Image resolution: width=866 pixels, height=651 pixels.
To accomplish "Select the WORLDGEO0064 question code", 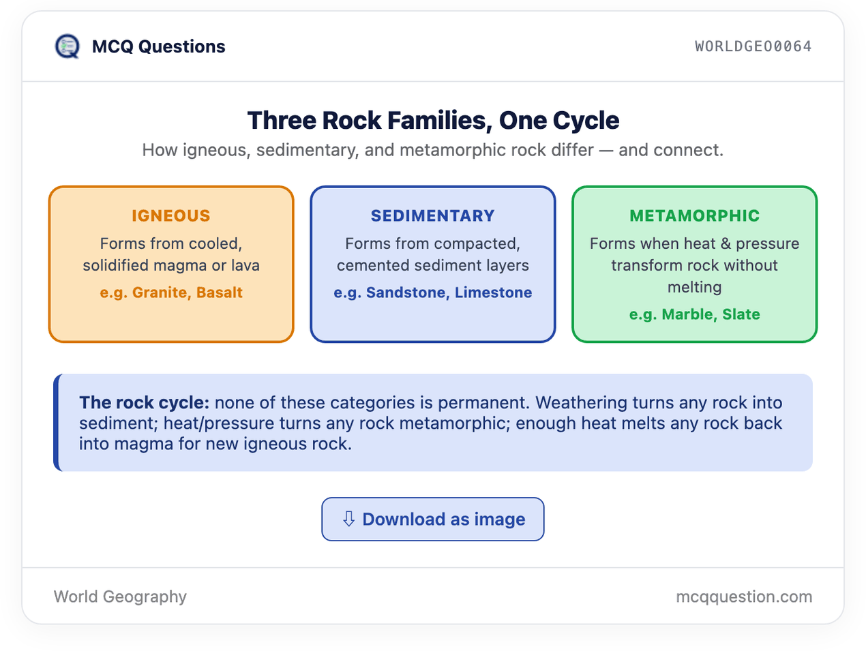I will (x=753, y=46).
